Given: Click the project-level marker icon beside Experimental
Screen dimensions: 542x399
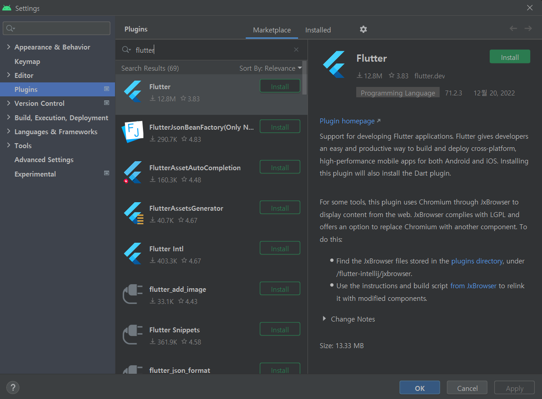Looking at the screenshot, I should click(107, 173).
